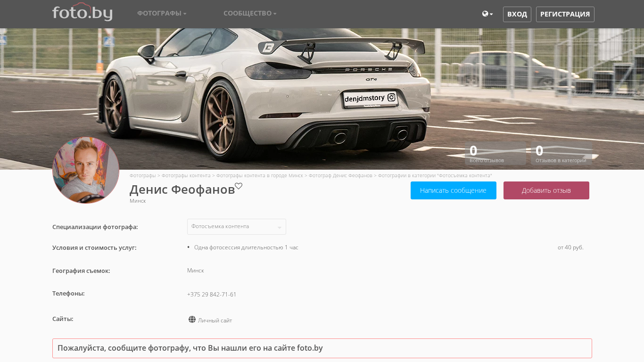Open the photographer's round avatar photo

pos(86,170)
